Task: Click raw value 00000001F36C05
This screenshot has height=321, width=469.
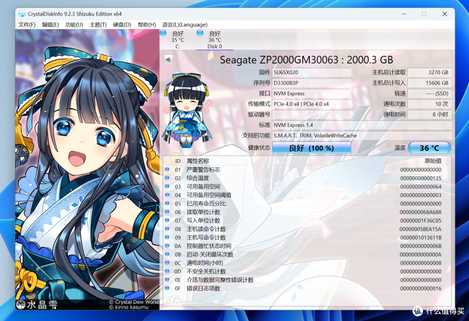Action: tap(420, 220)
